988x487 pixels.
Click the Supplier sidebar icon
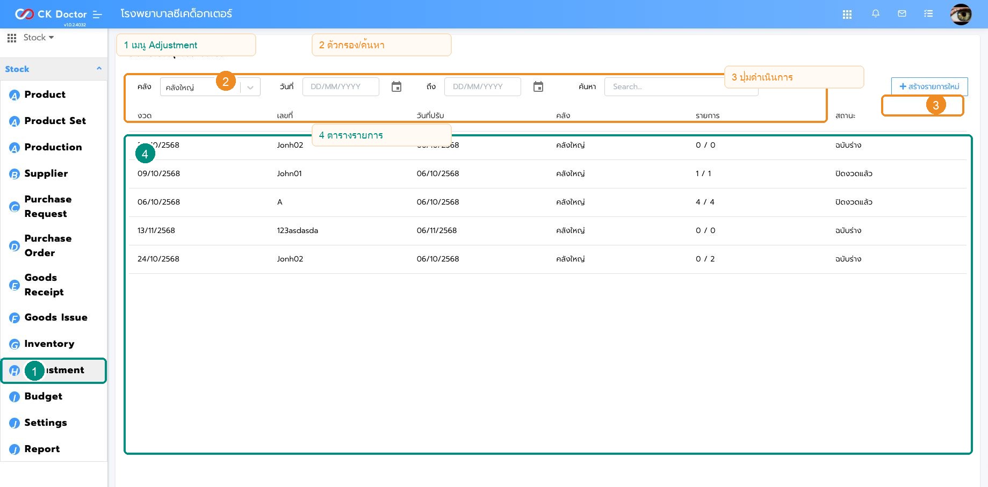15,175
